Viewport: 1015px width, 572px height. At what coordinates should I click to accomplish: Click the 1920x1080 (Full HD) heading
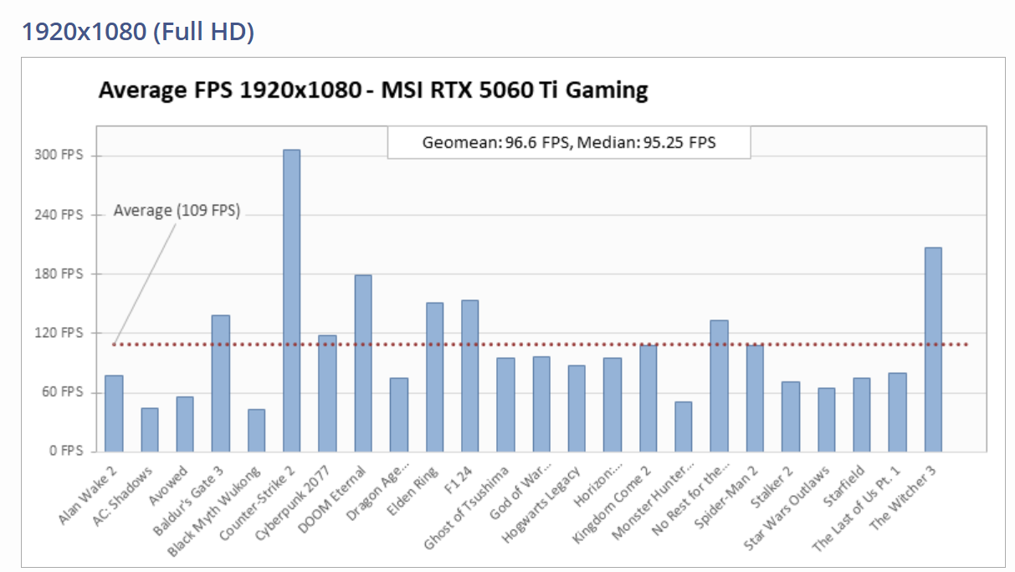[138, 32]
